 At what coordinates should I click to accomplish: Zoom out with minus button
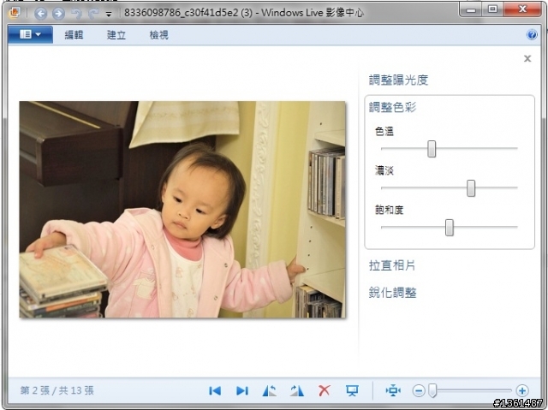click(419, 390)
